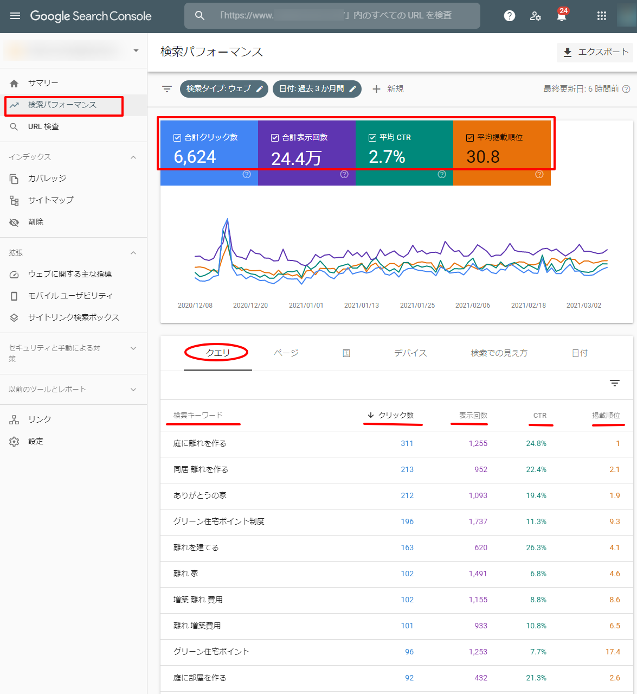Collapse the インデックス section
The width and height of the screenshot is (637, 694).
pyautogui.click(x=133, y=157)
